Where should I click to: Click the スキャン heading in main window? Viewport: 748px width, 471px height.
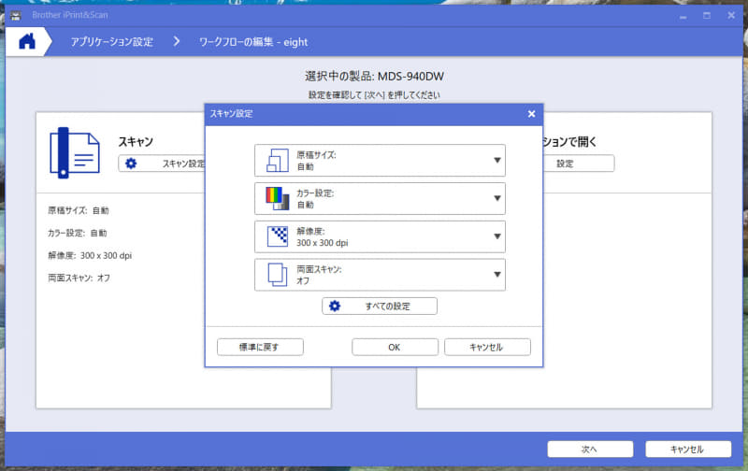click(x=136, y=142)
